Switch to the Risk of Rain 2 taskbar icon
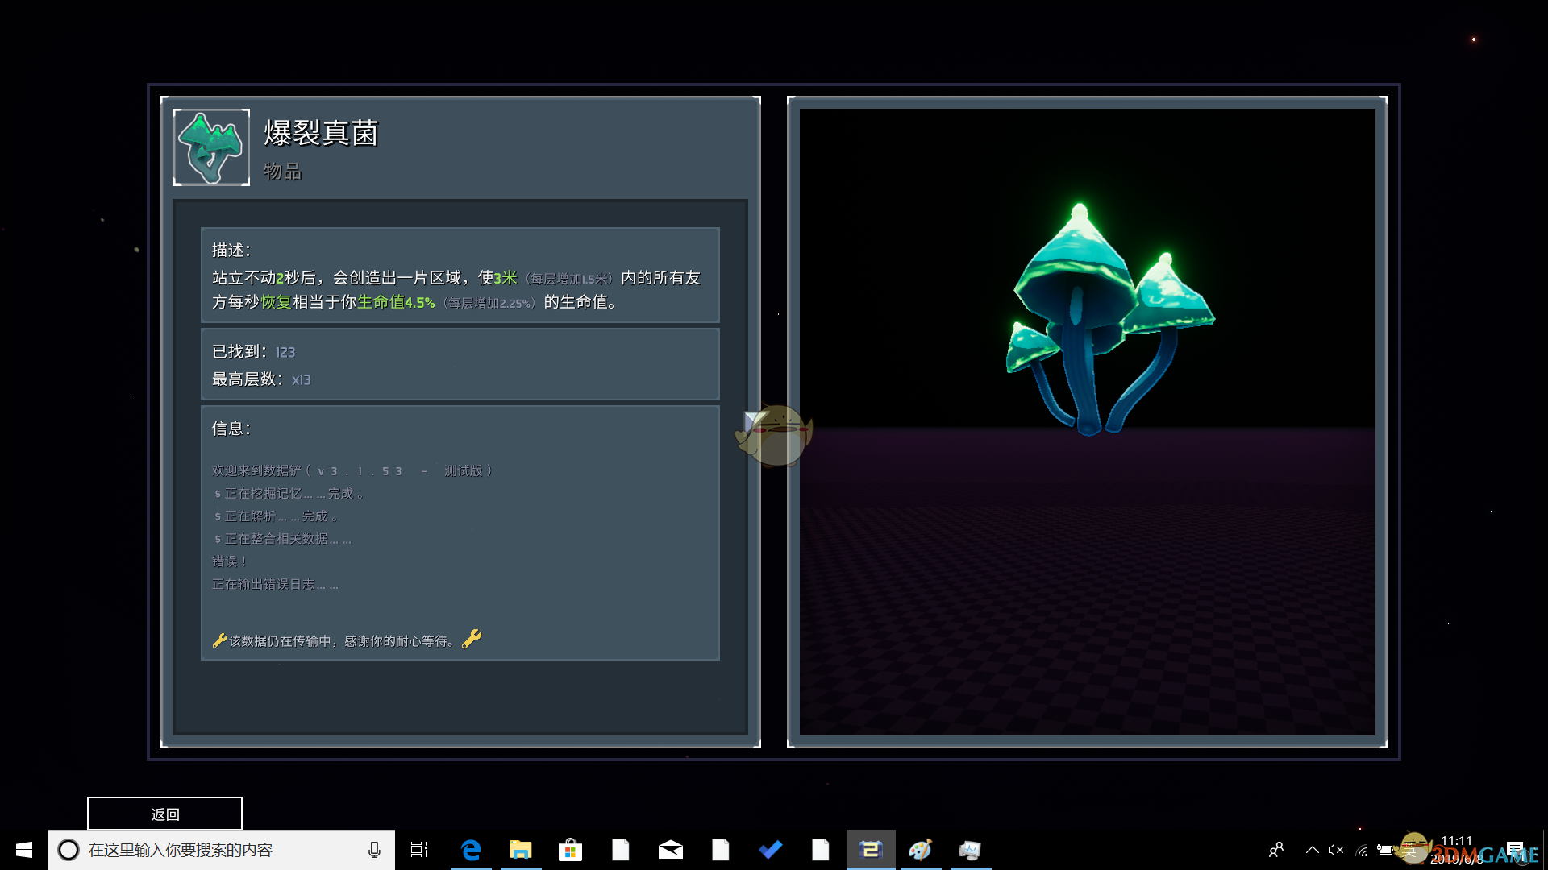The height and width of the screenshot is (870, 1548). point(871,850)
